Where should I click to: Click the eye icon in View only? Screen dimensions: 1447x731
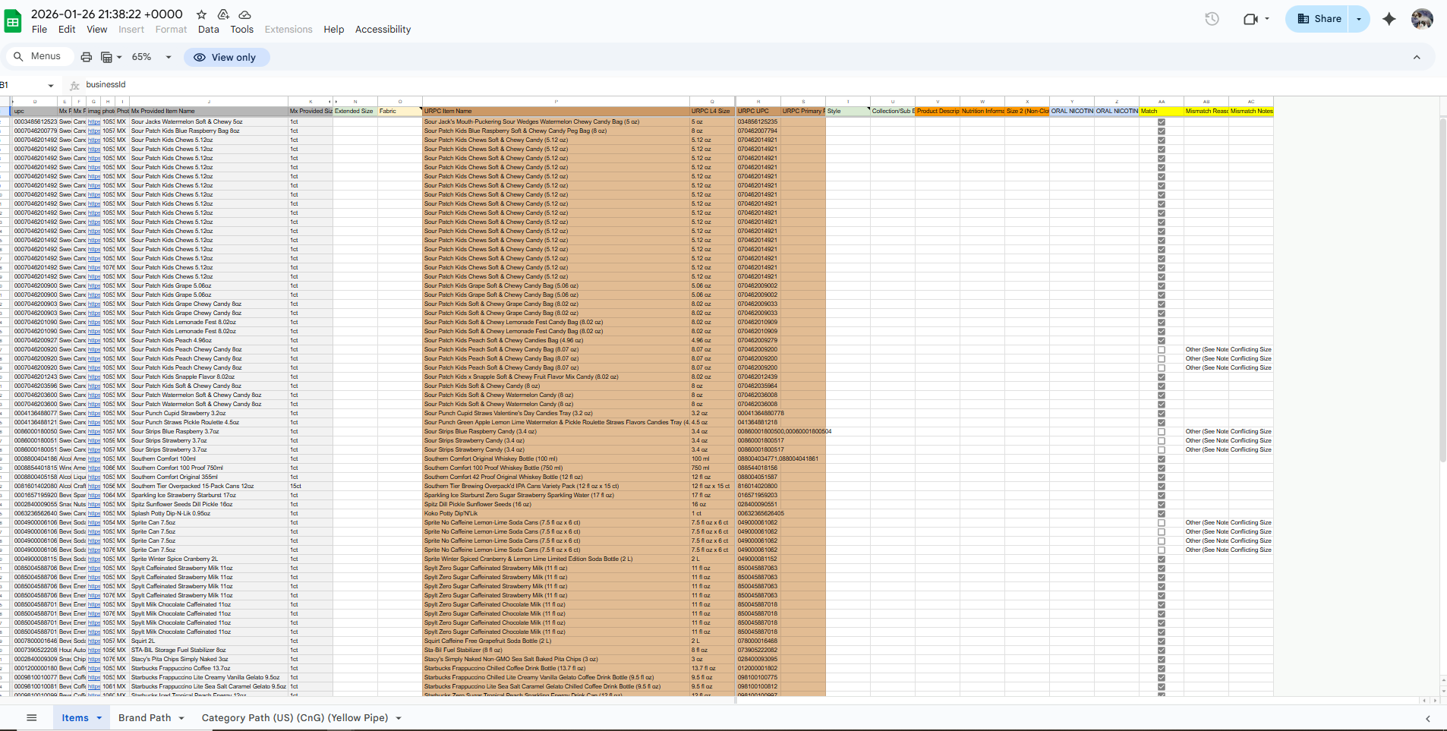200,58
